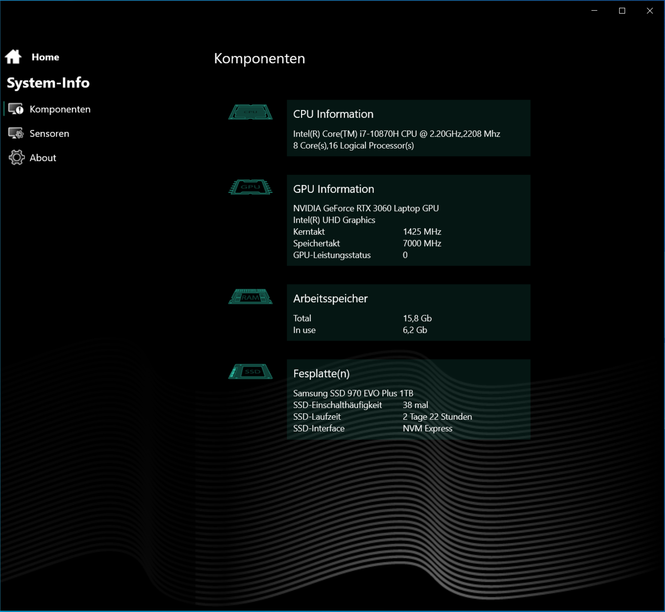Click the In use memory label
Image resolution: width=665 pixels, height=612 pixels.
click(x=304, y=330)
